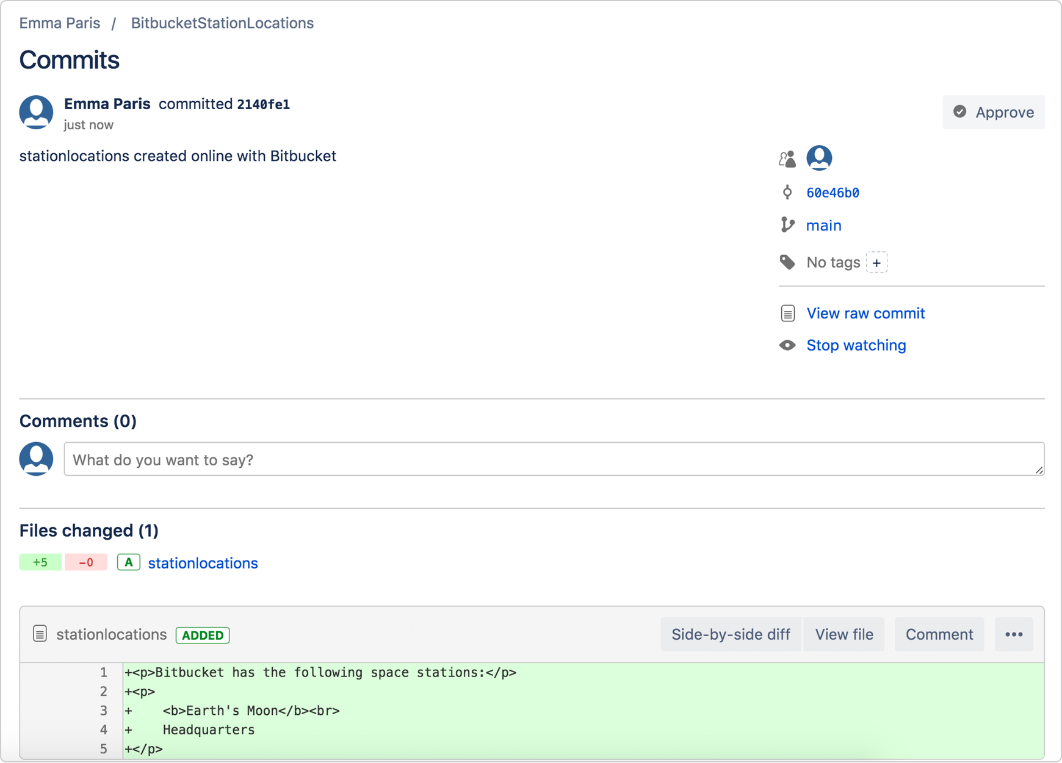This screenshot has height=763, width=1062.
Task: Click the contributors icon left of the avatar
Action: pyautogui.click(x=787, y=157)
